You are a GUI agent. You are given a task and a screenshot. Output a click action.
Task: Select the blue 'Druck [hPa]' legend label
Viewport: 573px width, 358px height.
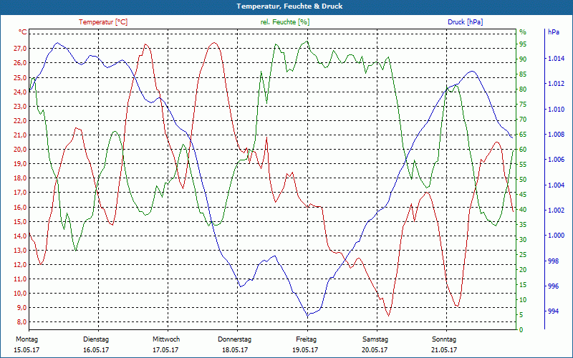point(465,22)
